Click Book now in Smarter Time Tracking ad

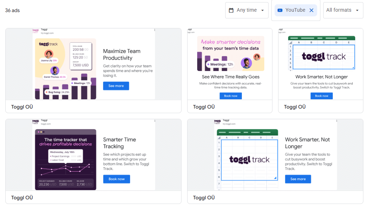pos(117,179)
